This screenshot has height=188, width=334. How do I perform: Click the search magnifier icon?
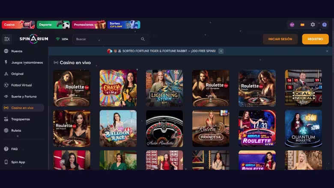143,39
